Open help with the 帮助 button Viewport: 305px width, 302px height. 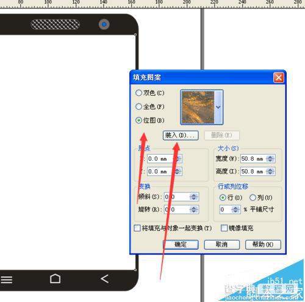point(263,245)
